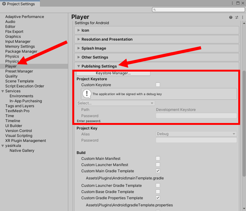Open the Alias Debug dropdown
Viewport: 246px width, 211px height.
(x=196, y=134)
